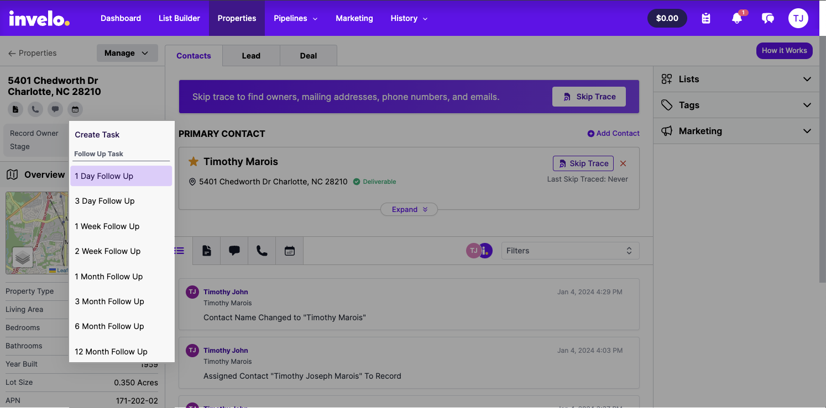
Task: Expand the Timothy Marois contact card
Action: coord(409,209)
